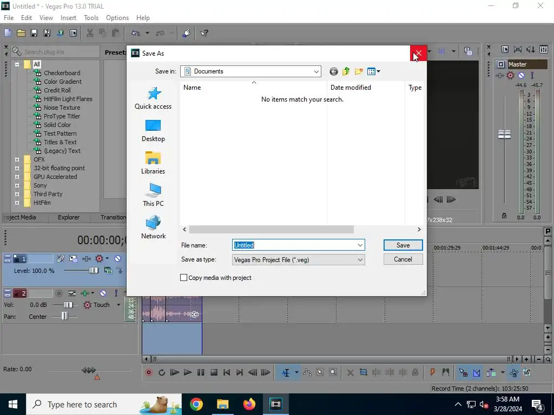The height and width of the screenshot is (415, 554).
Task: Click the Trim crop icon in edit toolbar
Action: coord(363,373)
